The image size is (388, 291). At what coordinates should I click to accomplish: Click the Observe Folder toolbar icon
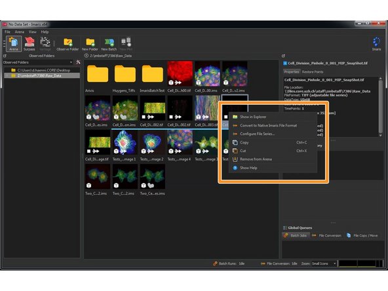[68, 44]
